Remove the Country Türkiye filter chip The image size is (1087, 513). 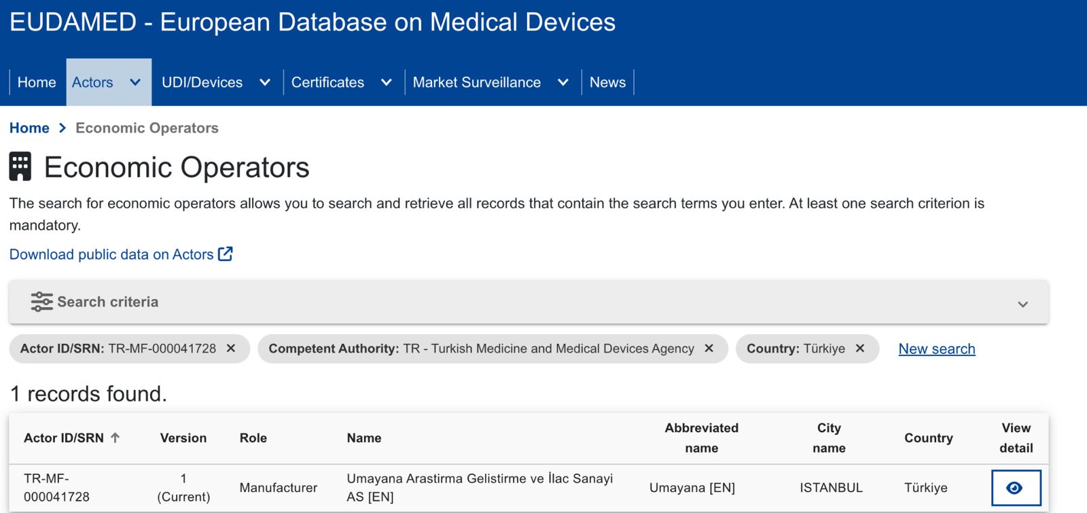tap(860, 349)
